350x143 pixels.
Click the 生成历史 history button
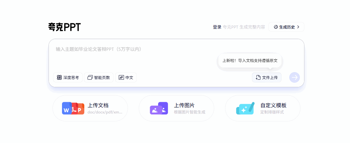pyautogui.click(x=286, y=27)
